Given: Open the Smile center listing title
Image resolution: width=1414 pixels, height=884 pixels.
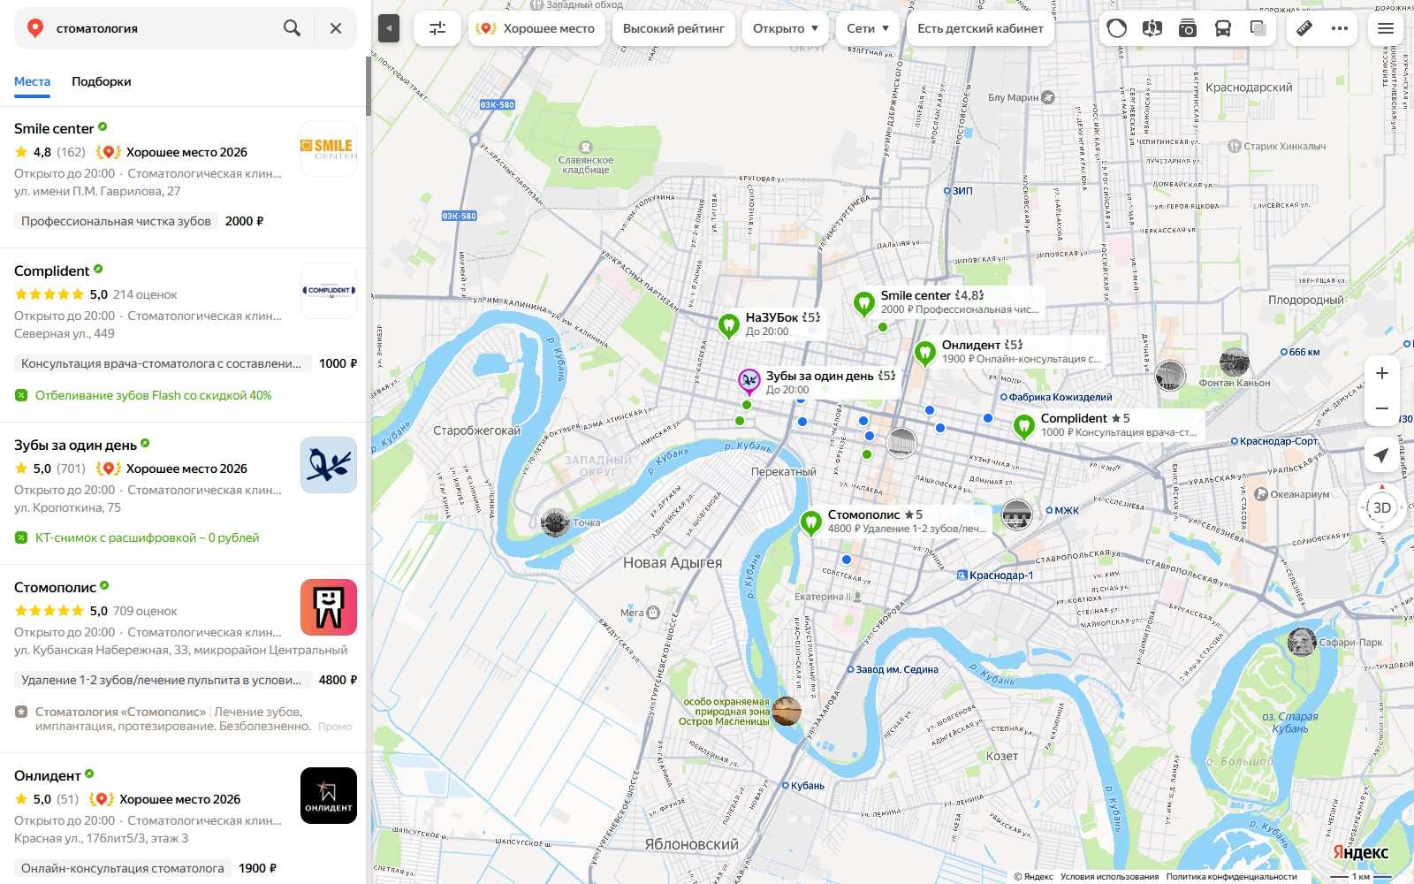Looking at the screenshot, I should point(54,128).
